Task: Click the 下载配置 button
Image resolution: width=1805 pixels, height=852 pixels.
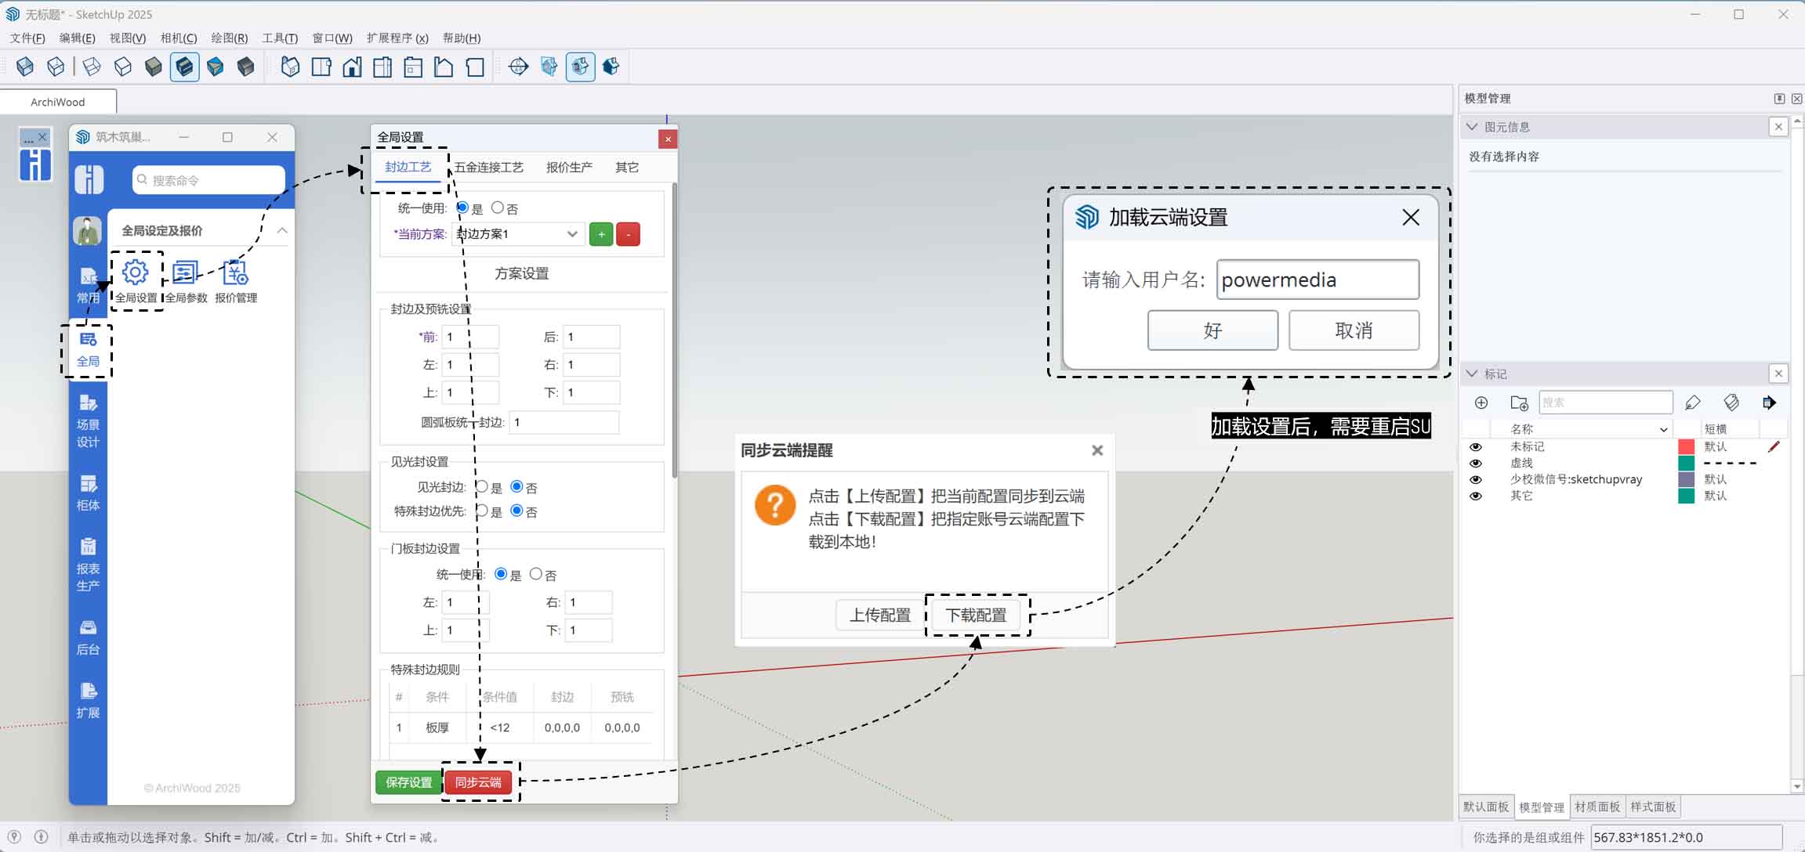Action: (x=976, y=615)
